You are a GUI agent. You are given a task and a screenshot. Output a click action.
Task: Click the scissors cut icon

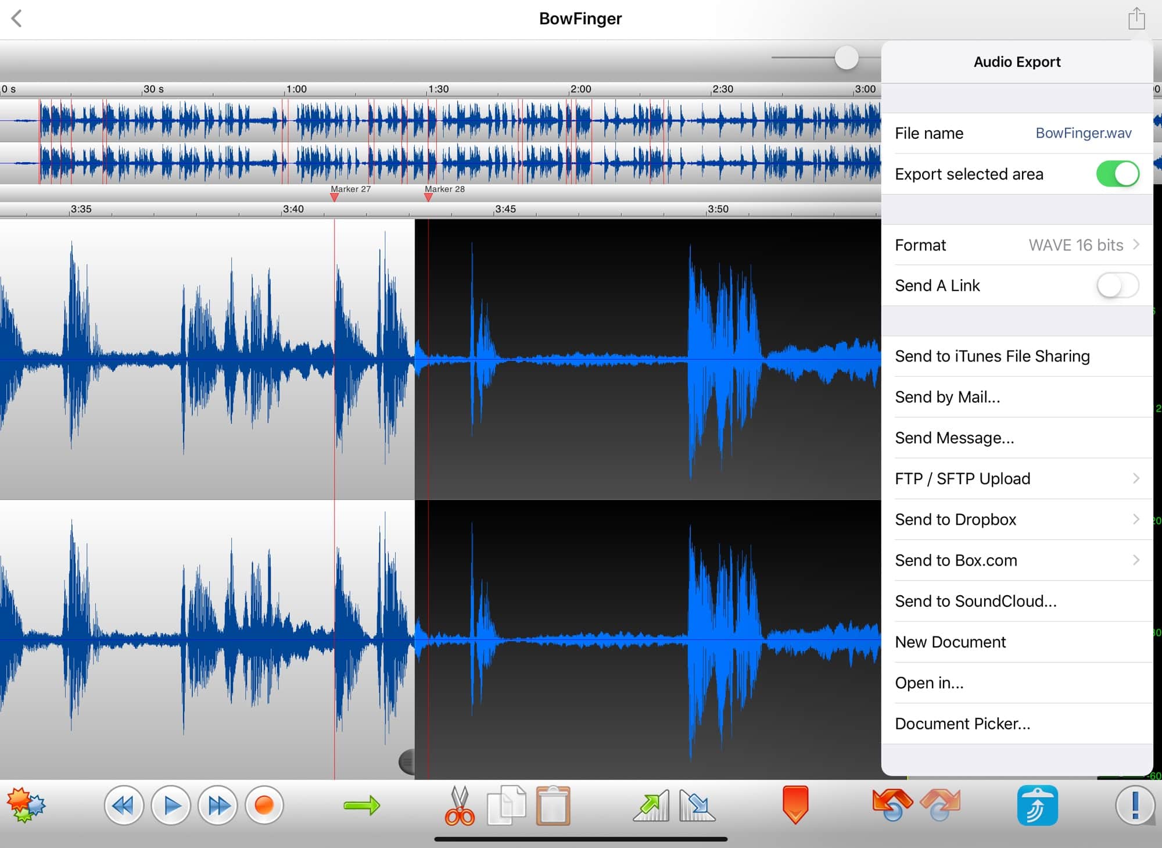click(x=460, y=806)
